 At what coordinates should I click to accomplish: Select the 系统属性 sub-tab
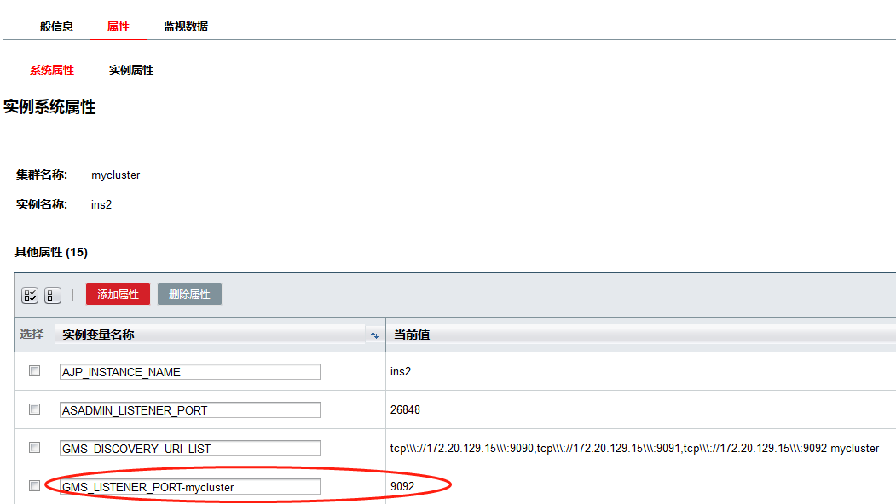[x=52, y=70]
